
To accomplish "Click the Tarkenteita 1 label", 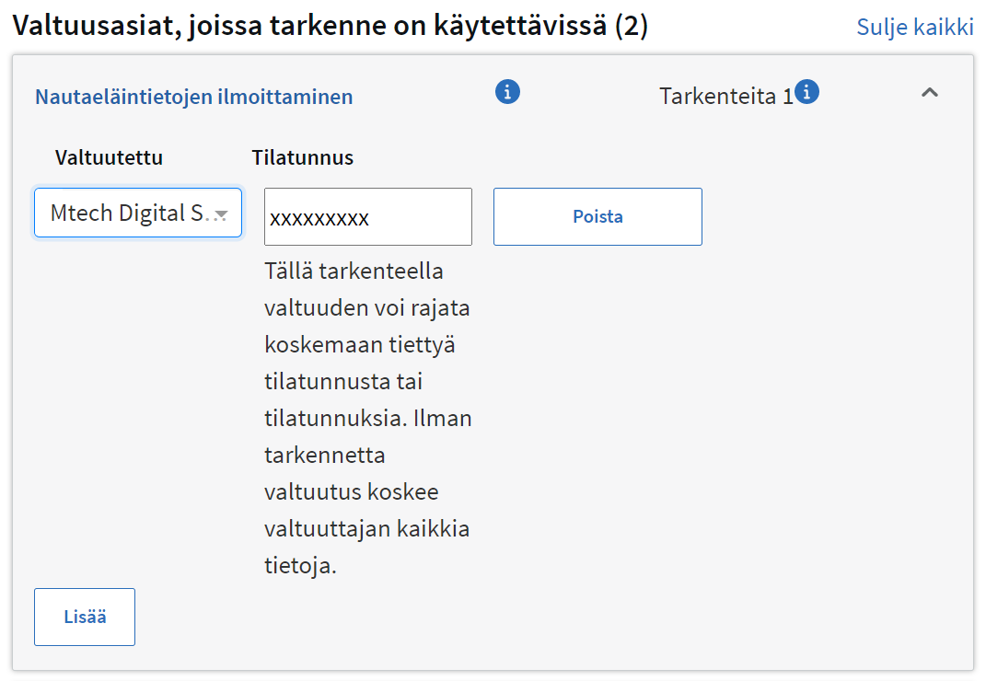I will pos(726,93).
